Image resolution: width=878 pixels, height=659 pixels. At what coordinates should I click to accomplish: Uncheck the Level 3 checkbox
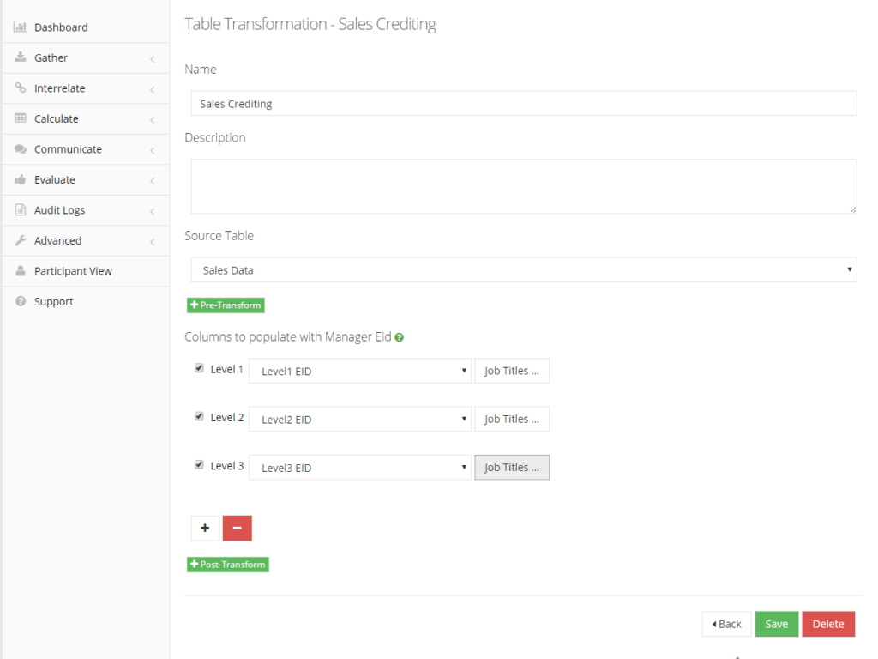click(199, 464)
